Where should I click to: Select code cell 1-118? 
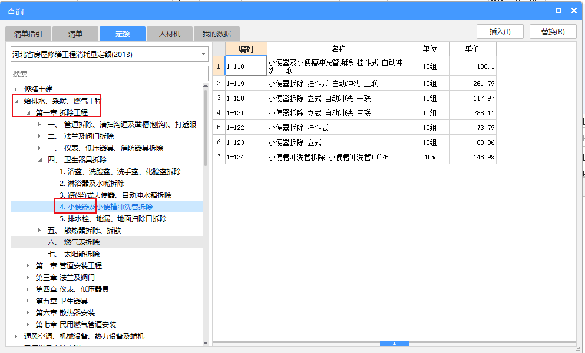246,66
